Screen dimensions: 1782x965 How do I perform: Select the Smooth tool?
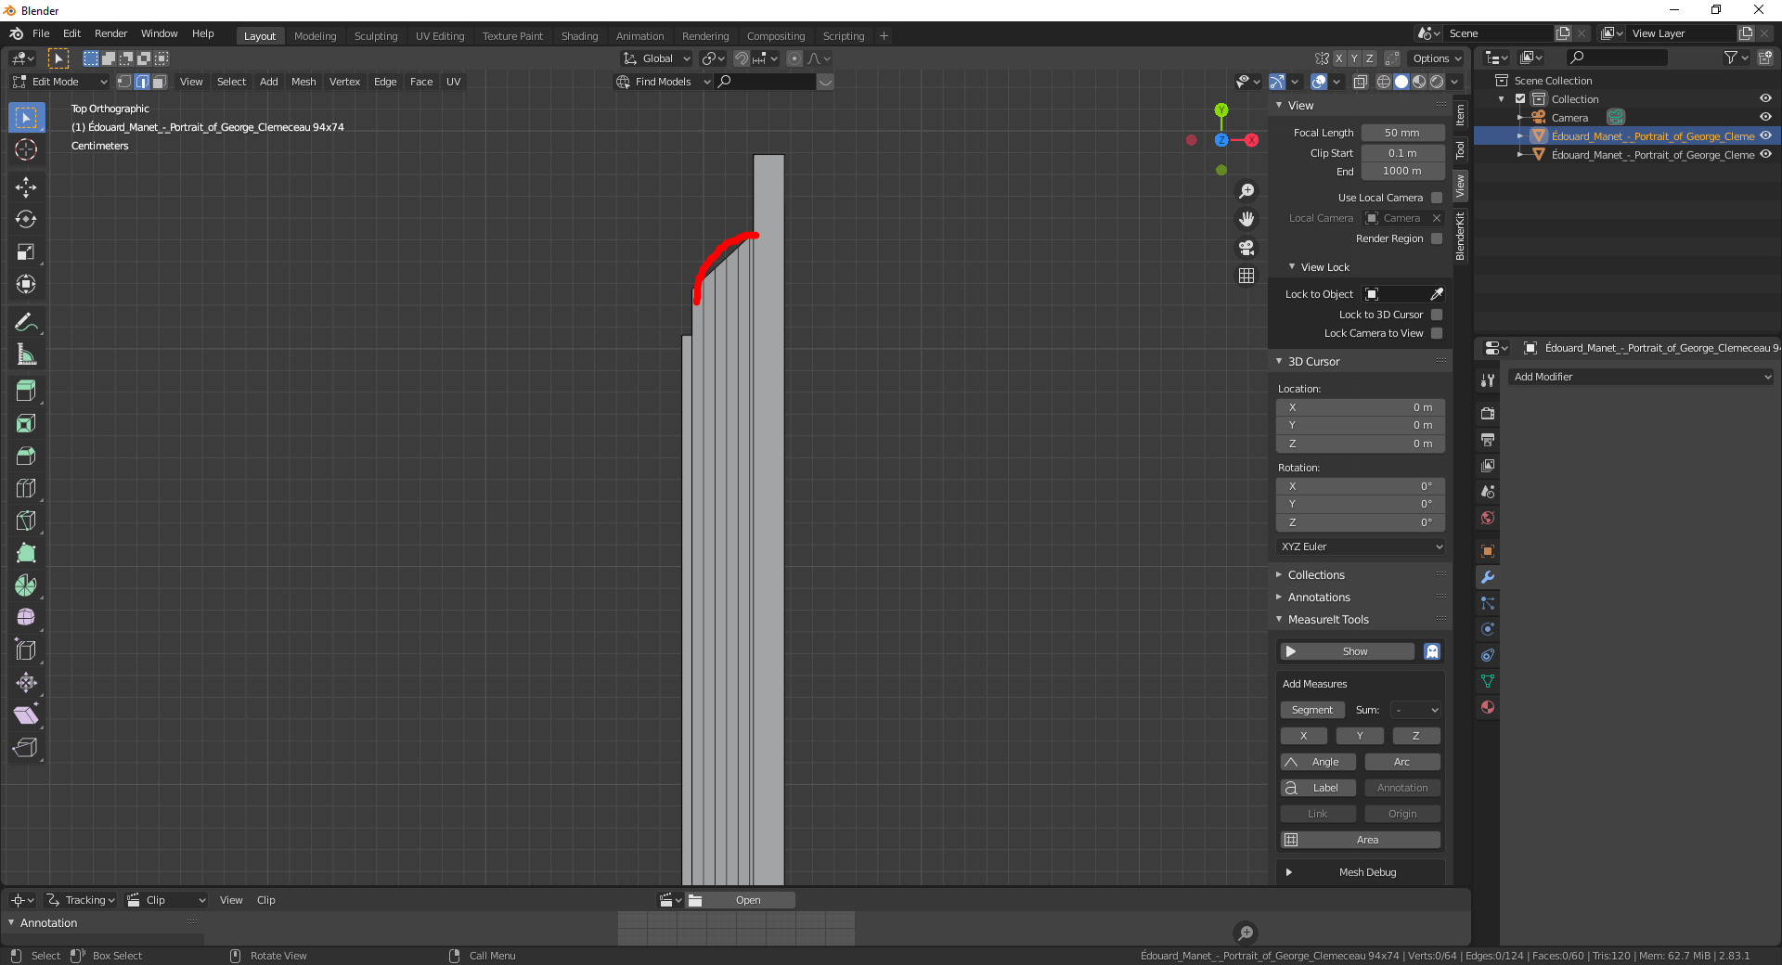[x=26, y=618]
